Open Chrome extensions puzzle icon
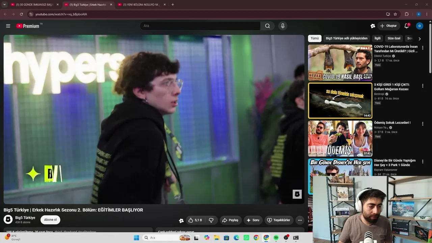Screen dimensions: 432x243 [407, 14]
